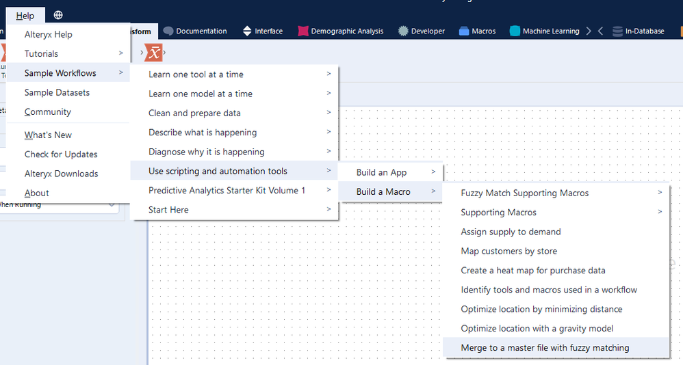Expand the Build an App submenu

tap(391, 172)
